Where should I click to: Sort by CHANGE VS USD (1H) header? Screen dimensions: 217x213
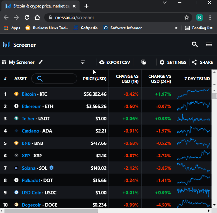point(127,79)
